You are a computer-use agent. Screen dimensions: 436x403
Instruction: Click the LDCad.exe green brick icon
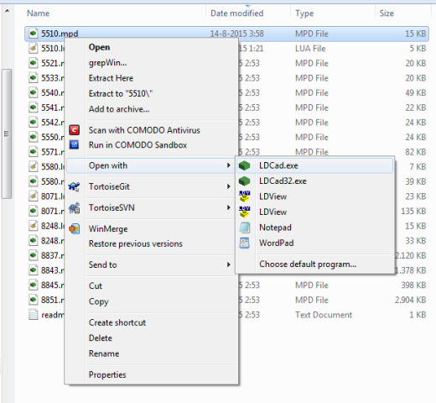(x=244, y=165)
